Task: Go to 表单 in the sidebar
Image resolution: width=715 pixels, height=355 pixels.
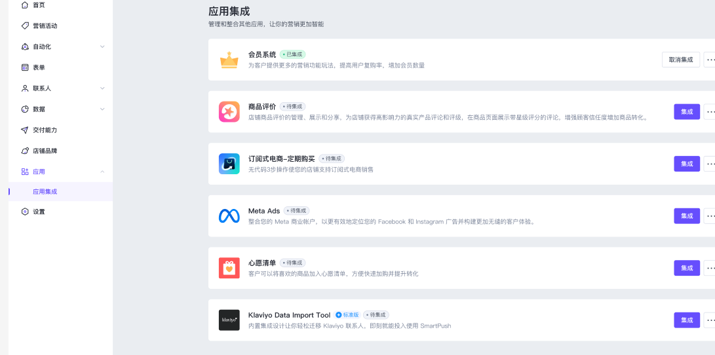Action: (x=39, y=67)
